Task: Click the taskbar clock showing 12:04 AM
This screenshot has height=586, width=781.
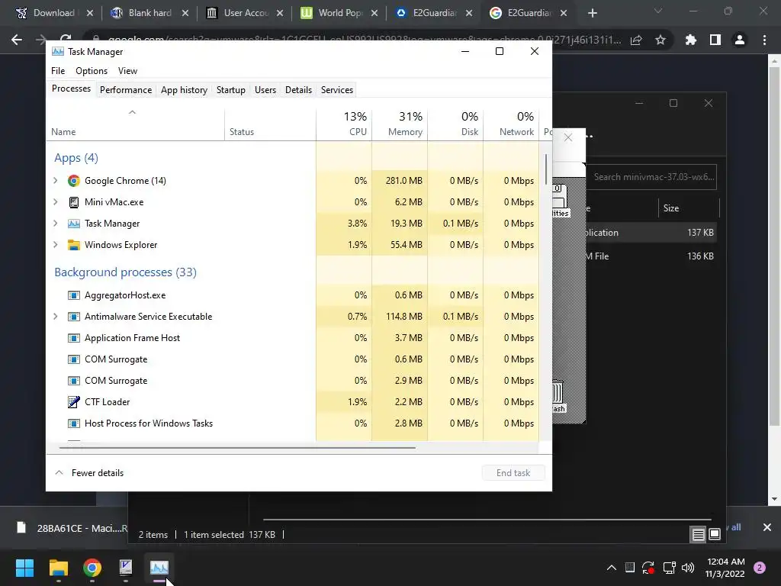Action: (x=725, y=568)
